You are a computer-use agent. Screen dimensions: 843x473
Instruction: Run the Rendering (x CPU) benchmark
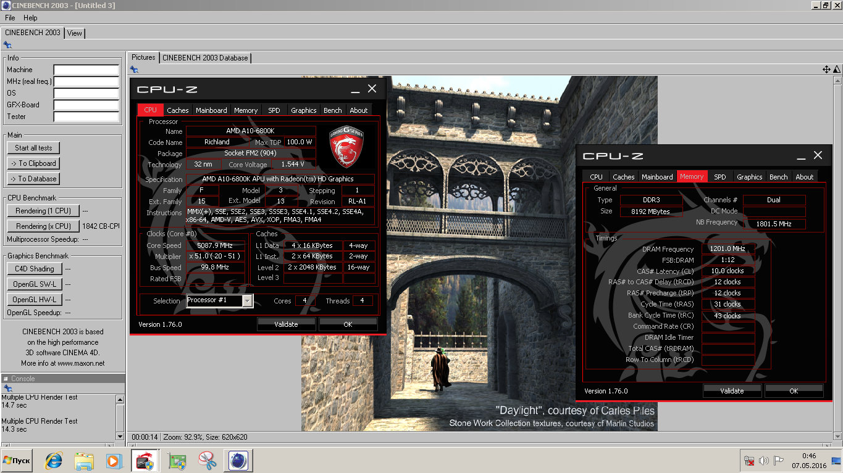click(43, 226)
